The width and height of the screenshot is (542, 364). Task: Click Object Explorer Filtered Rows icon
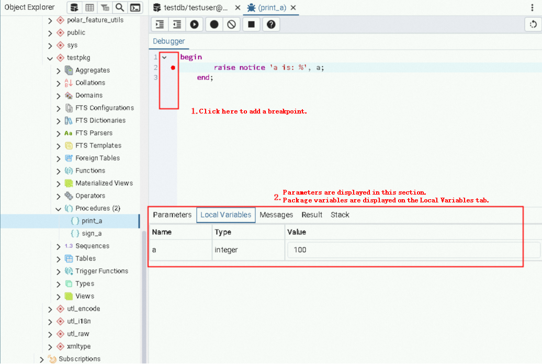105,8
